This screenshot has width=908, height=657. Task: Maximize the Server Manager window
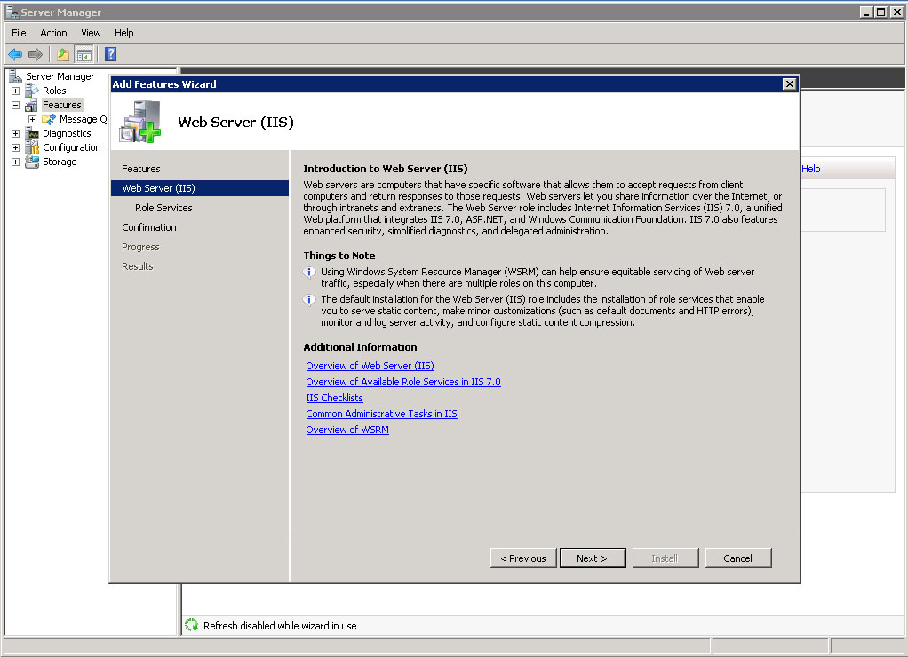pos(880,12)
